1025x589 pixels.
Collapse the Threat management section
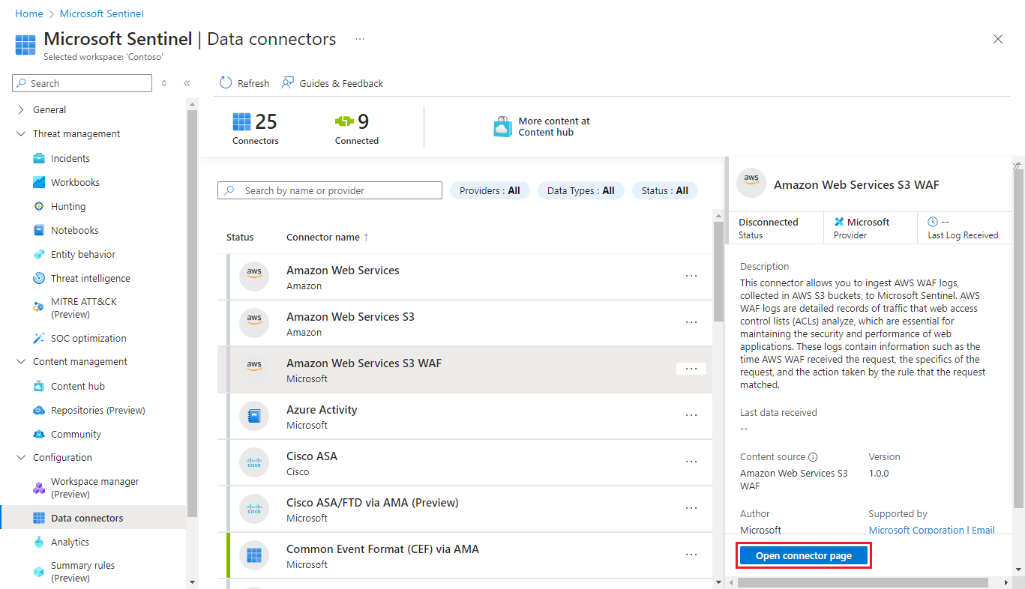[x=21, y=133]
